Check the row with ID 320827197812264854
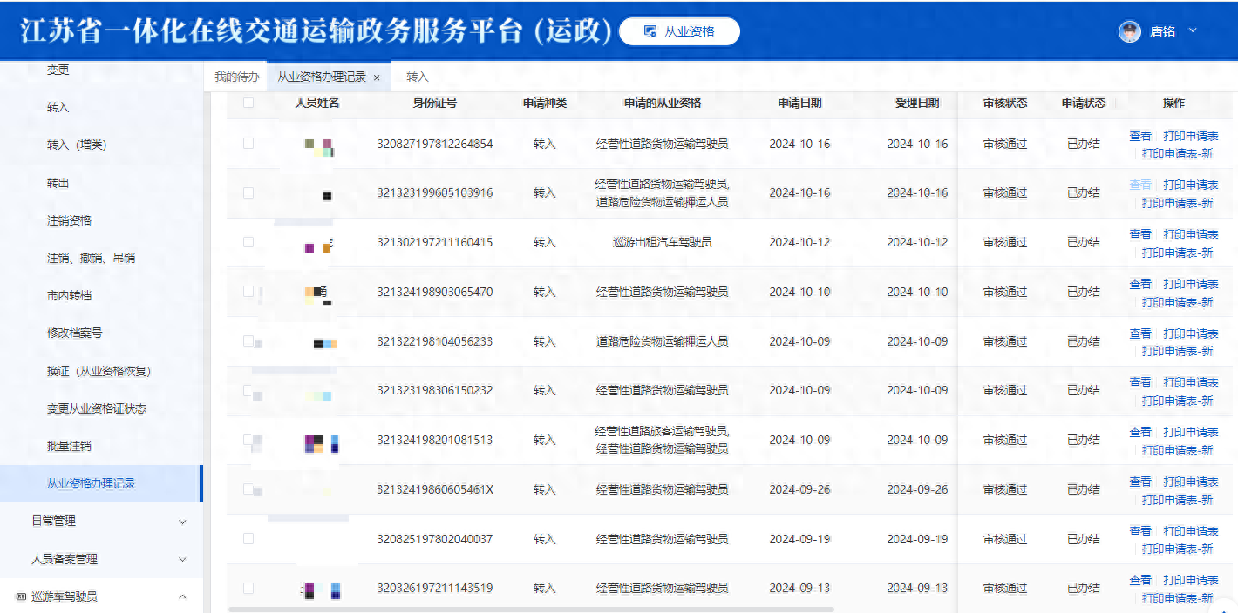The height and width of the screenshot is (613, 1238). [248, 144]
